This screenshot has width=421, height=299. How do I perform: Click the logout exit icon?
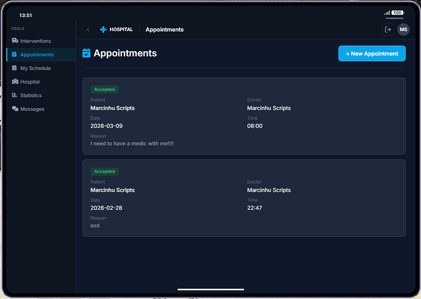[x=387, y=29]
